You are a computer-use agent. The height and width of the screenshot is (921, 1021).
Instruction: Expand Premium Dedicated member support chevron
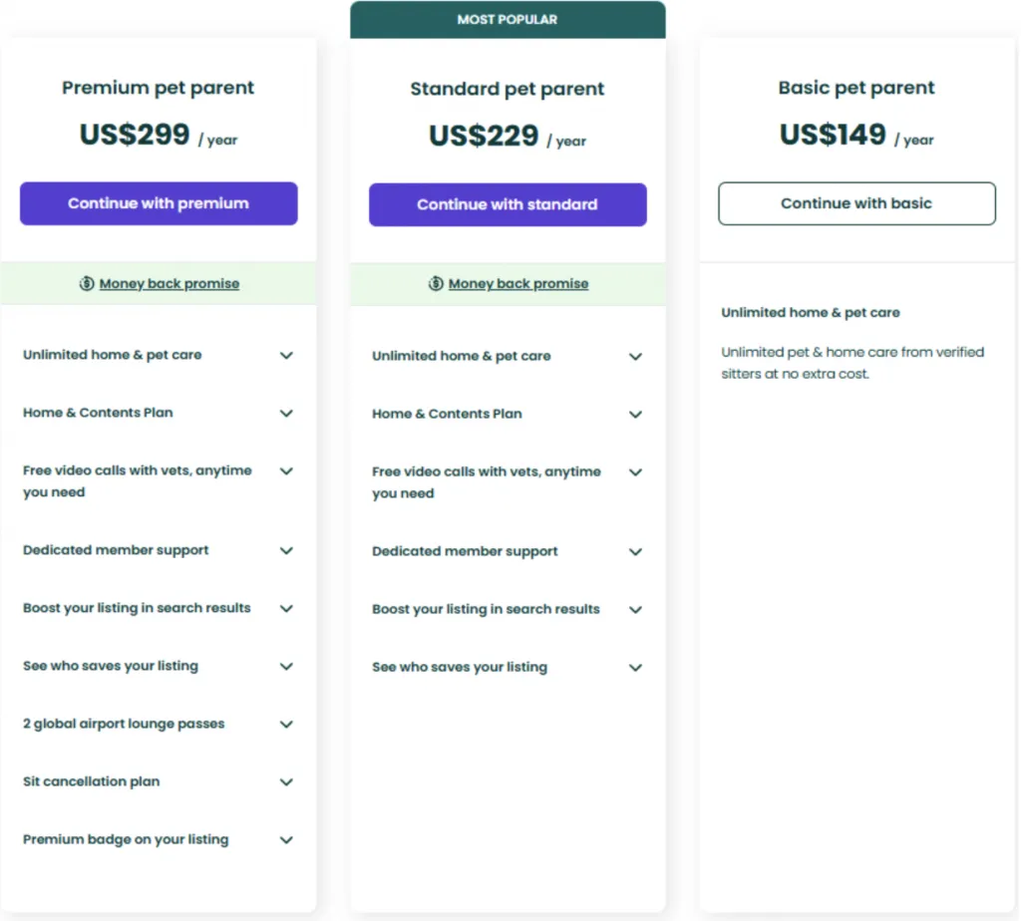[286, 551]
